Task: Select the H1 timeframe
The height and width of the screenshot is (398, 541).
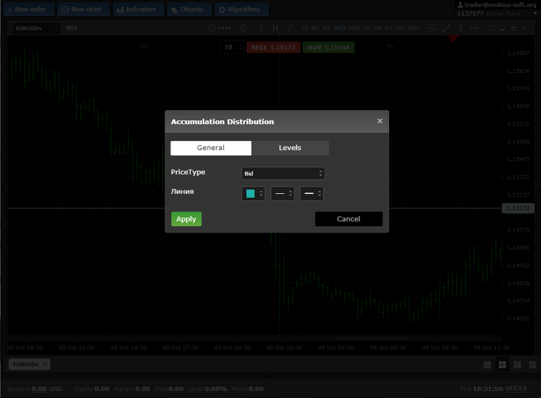Action: tap(367, 28)
